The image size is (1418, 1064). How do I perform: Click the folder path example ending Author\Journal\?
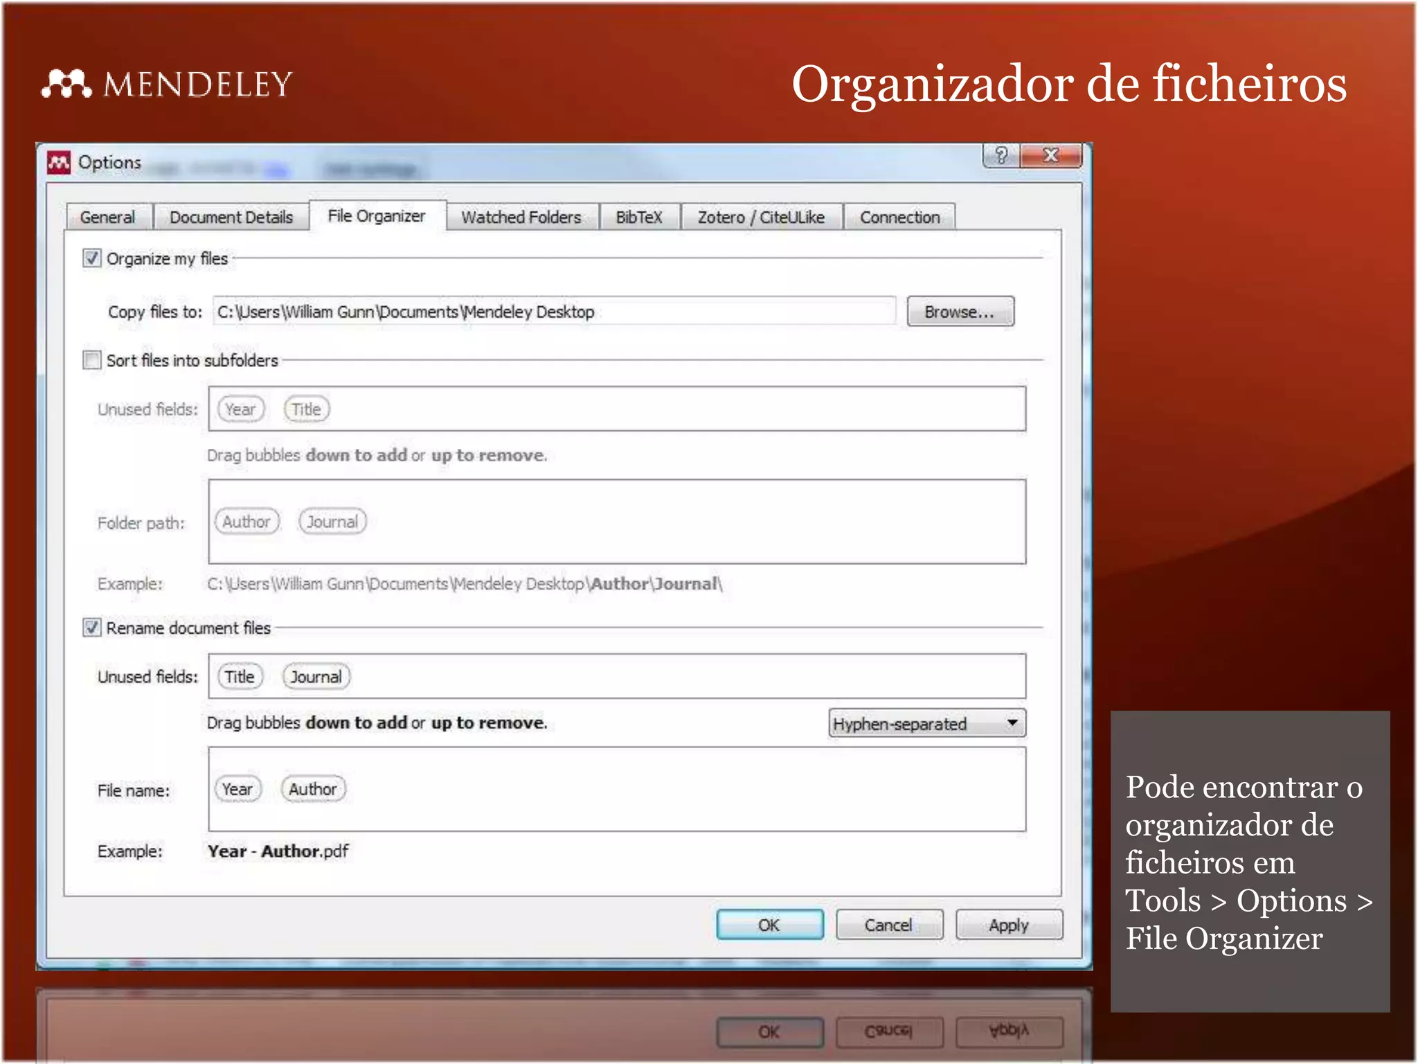tap(465, 584)
